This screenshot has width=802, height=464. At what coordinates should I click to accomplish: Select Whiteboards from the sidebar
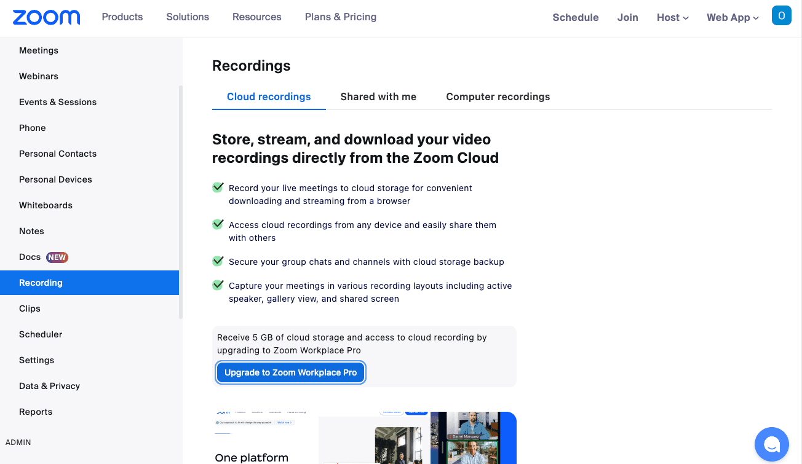pos(46,205)
